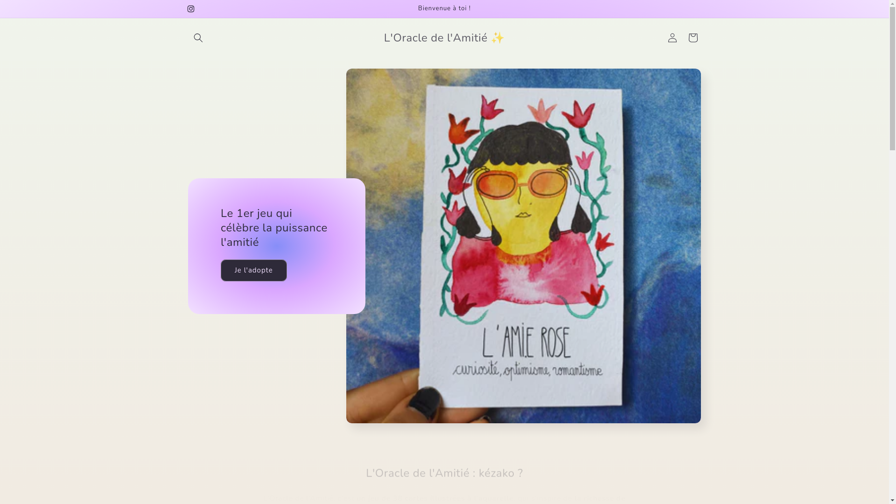
Task: Go to L'Oracle de l'Amitié home title
Action: point(444,38)
